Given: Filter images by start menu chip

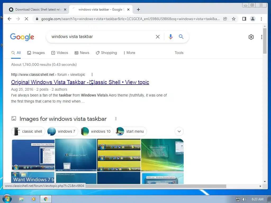Looking at the screenshot, I should click(131, 131).
